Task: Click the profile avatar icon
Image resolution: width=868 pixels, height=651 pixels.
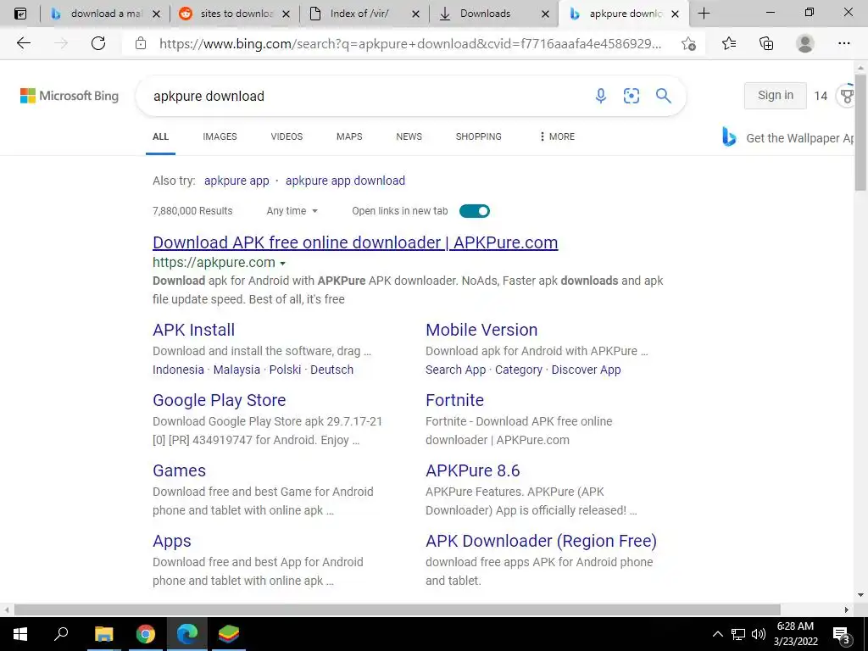Action: (805, 43)
